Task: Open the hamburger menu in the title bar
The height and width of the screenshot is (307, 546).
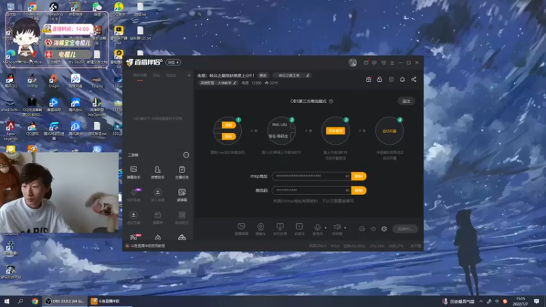Action: click(x=392, y=63)
